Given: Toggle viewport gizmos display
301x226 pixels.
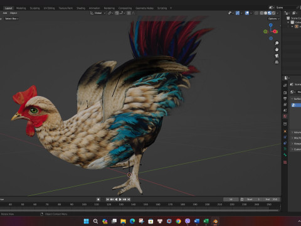Looking at the screenshot, I should click(238, 13).
